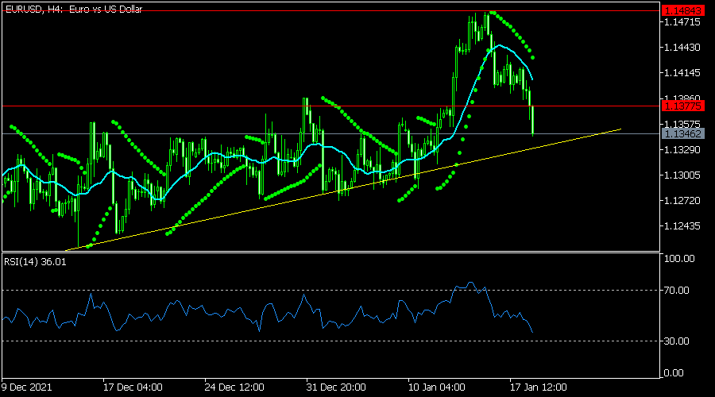Click the RSI 100.00 scale label

point(679,259)
